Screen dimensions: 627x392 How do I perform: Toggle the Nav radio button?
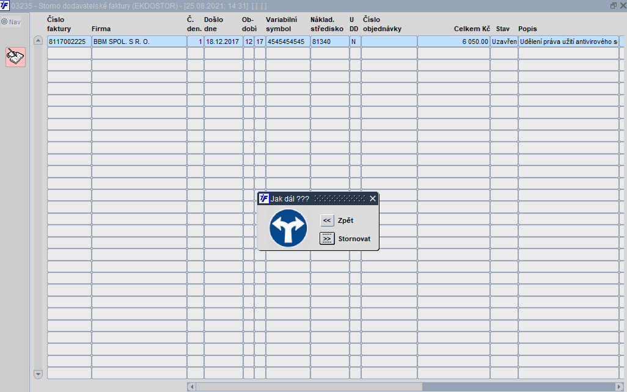pyautogui.click(x=4, y=21)
